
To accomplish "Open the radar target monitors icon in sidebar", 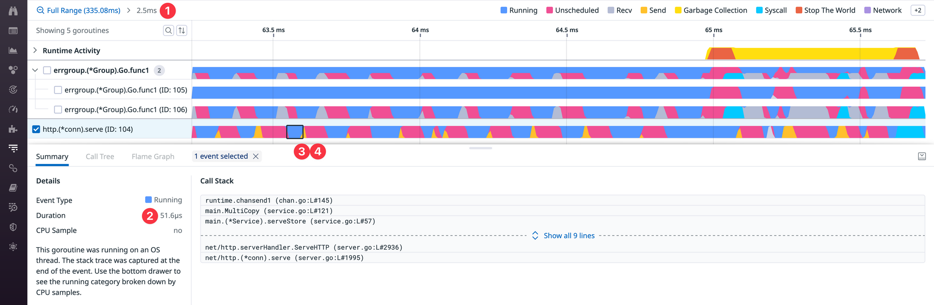I will point(13,89).
